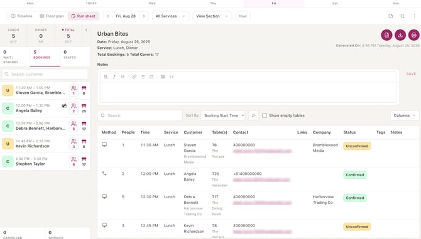Click the guest count icon for Steven Garcia

[x=74, y=90]
